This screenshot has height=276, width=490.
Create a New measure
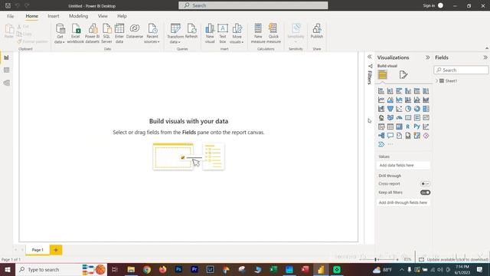[258, 34]
